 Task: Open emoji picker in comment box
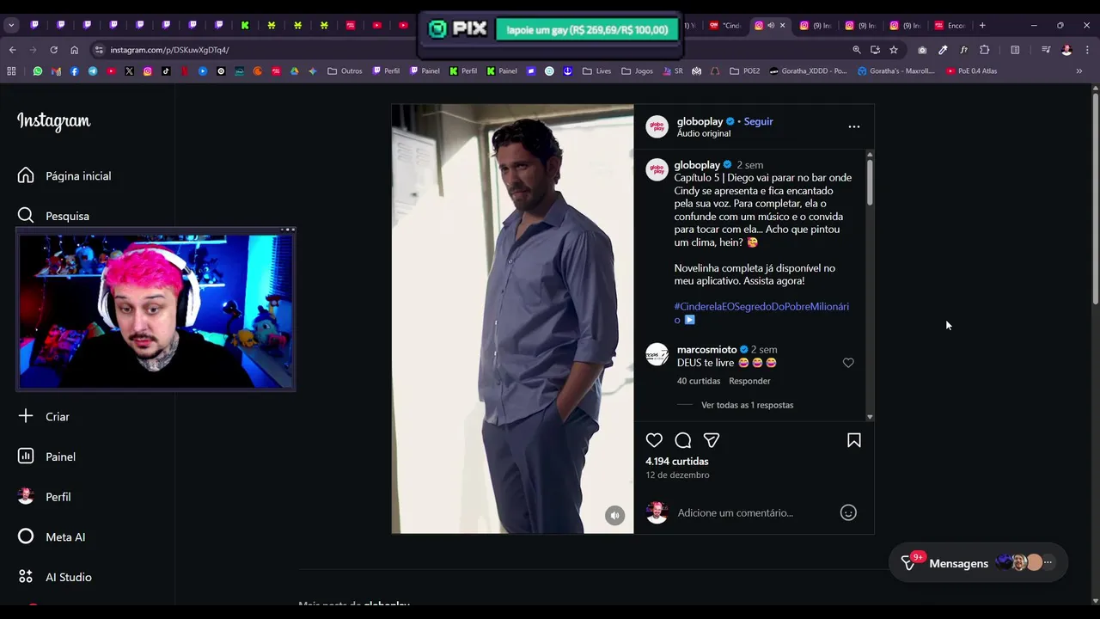click(x=848, y=512)
